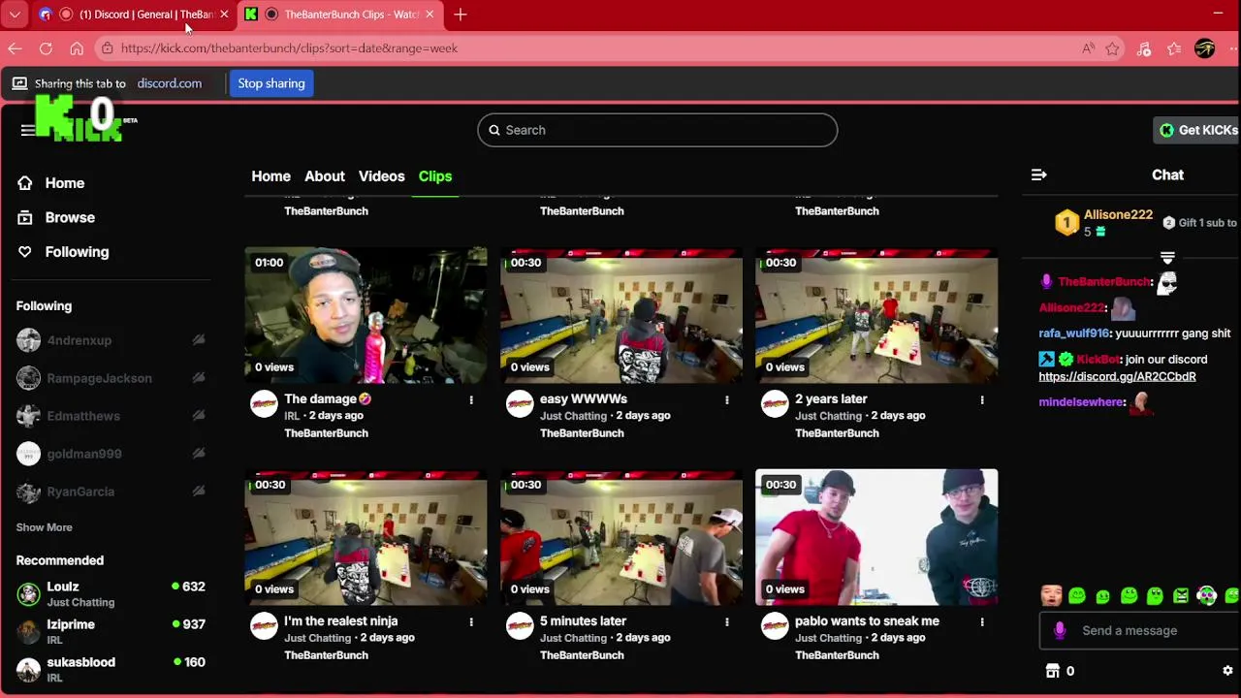Expand Show More in Following list
Viewport: 1241px width, 698px height.
coord(45,527)
